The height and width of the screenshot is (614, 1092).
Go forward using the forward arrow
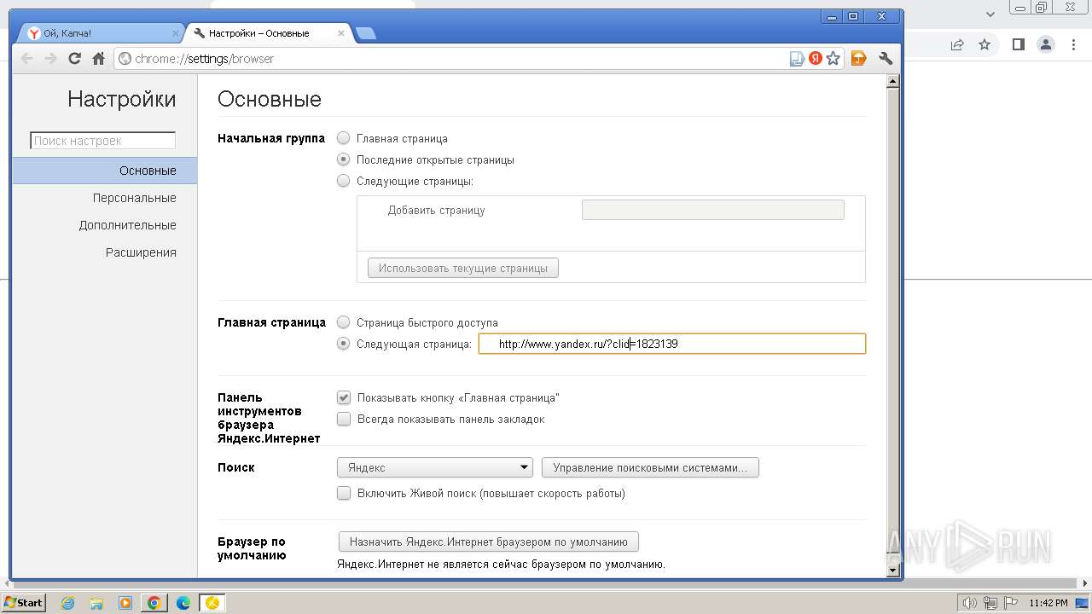click(51, 59)
